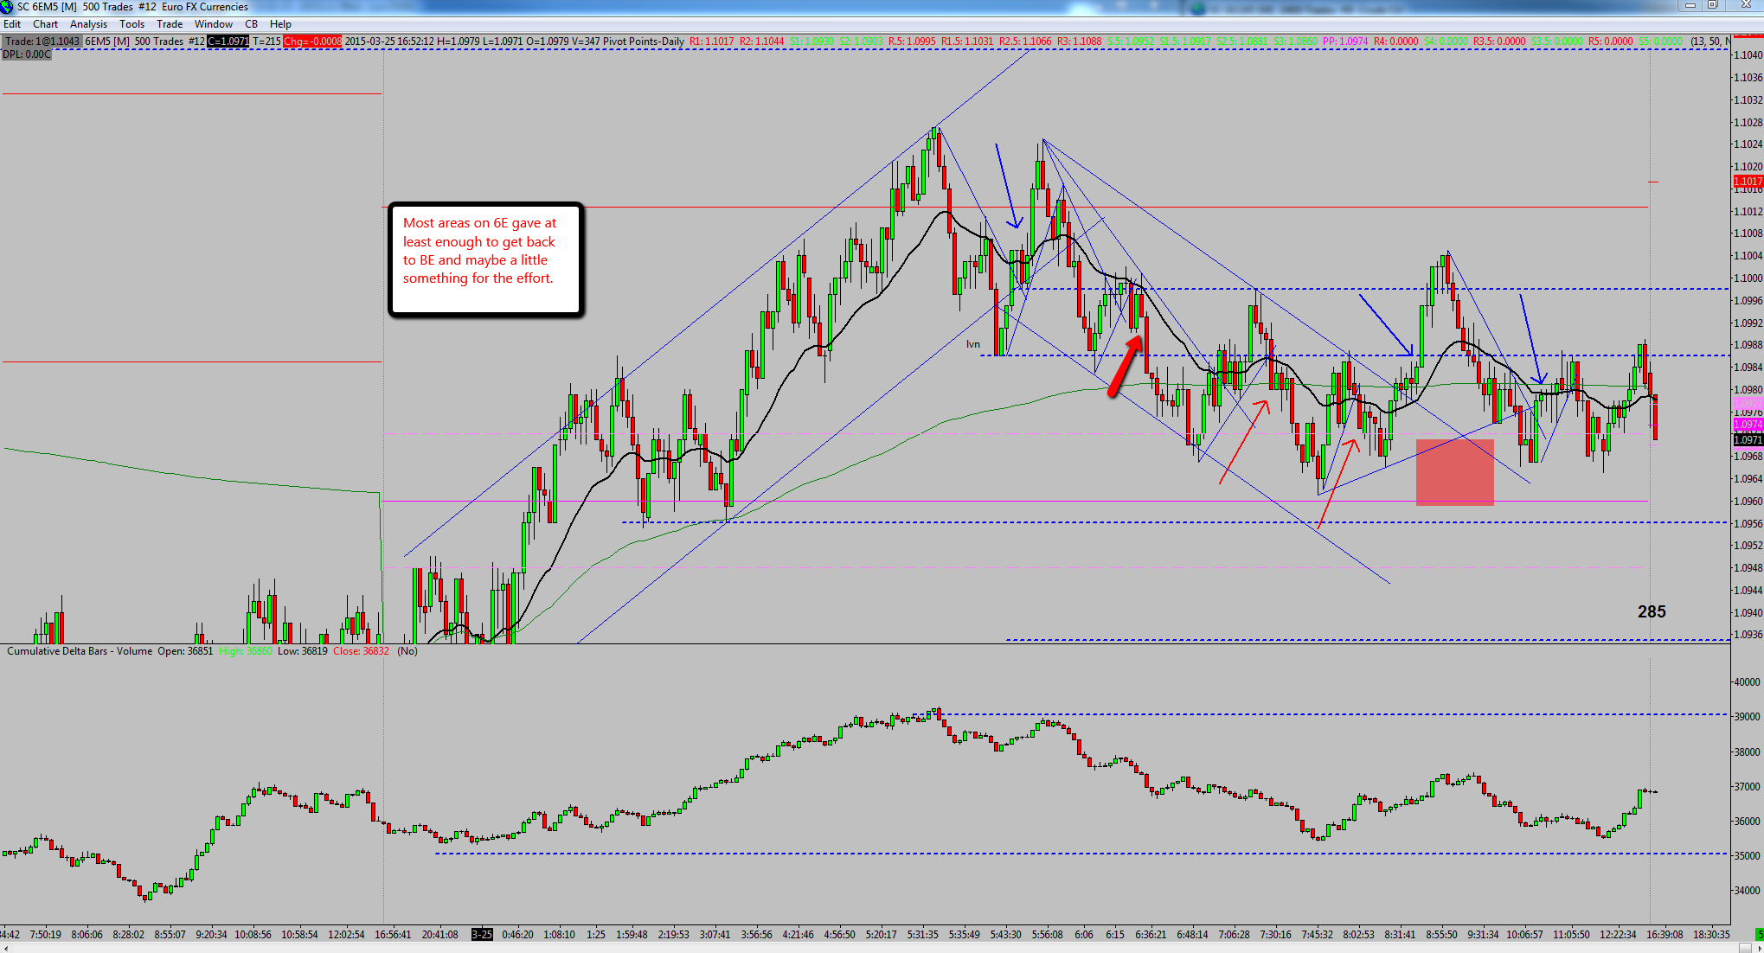Open the Tools menu
The image size is (1764, 953).
131,24
